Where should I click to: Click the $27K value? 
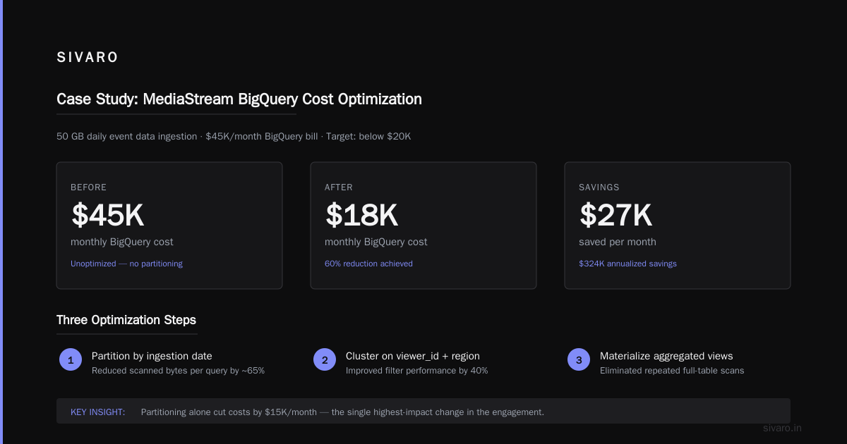(x=615, y=215)
